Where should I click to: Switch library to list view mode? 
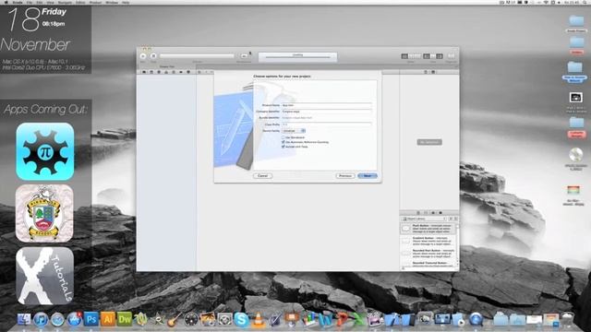tap(456, 219)
